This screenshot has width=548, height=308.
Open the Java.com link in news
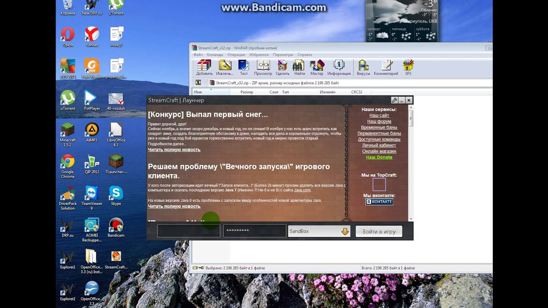[302, 190]
